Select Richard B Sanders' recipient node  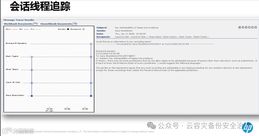[91, 44]
